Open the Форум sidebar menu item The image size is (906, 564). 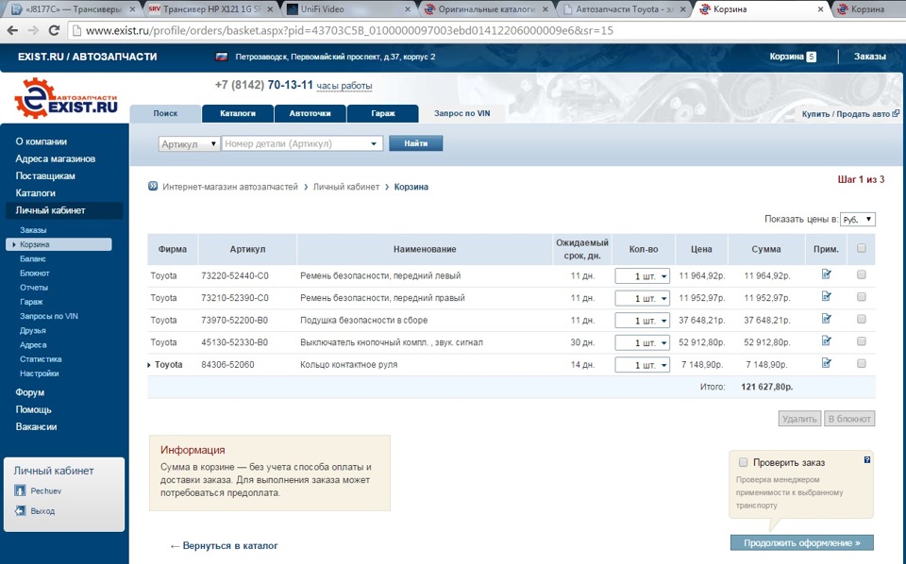coord(30,392)
